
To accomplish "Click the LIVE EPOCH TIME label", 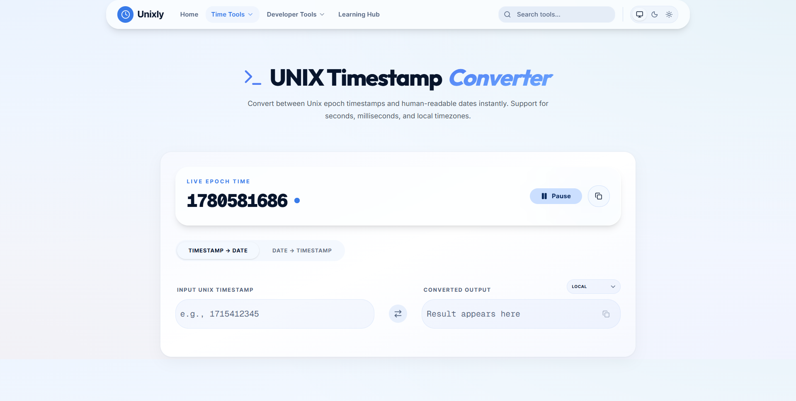I will pyautogui.click(x=218, y=182).
